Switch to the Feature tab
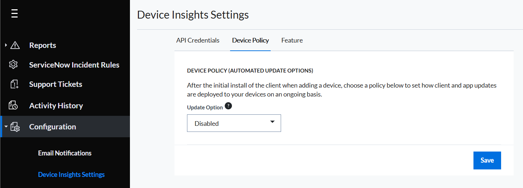This screenshot has height=188, width=523. (x=292, y=40)
